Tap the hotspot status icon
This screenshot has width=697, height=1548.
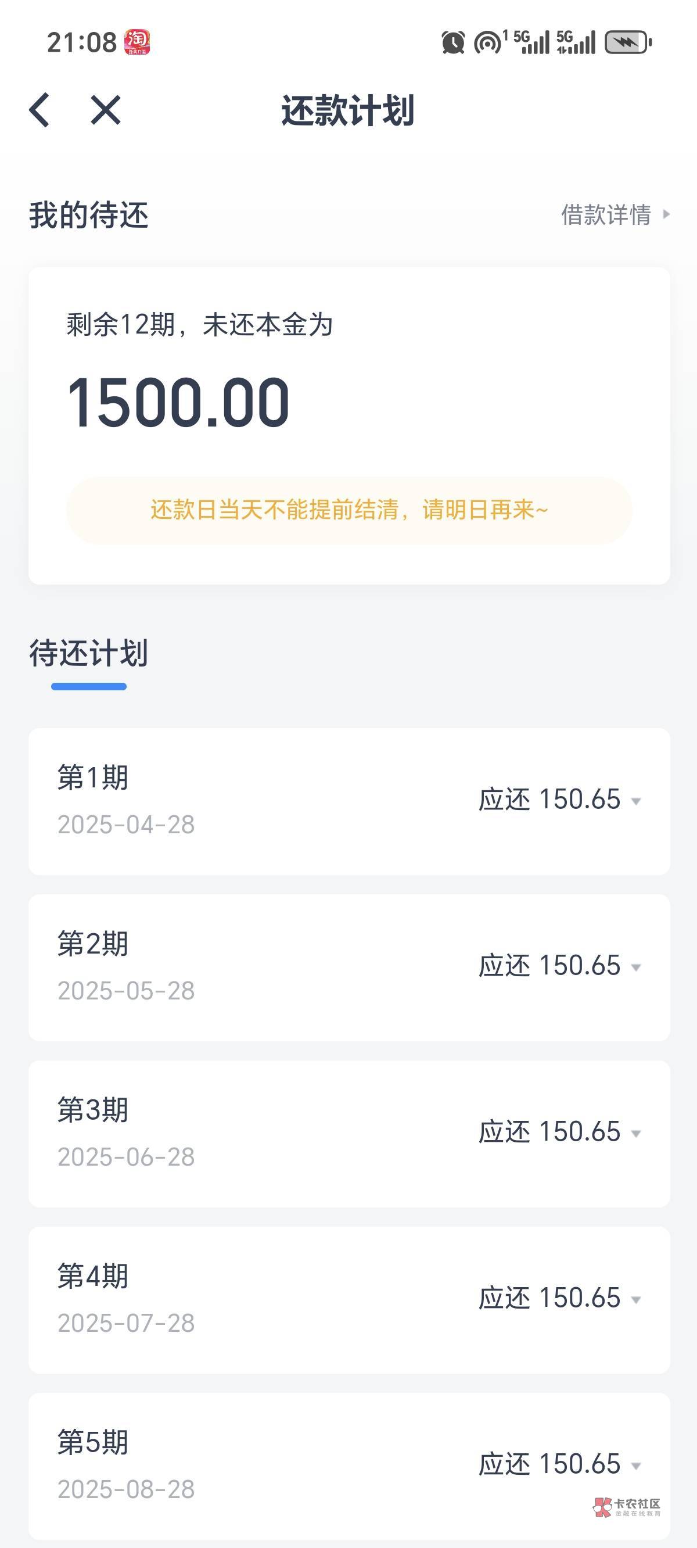487,42
